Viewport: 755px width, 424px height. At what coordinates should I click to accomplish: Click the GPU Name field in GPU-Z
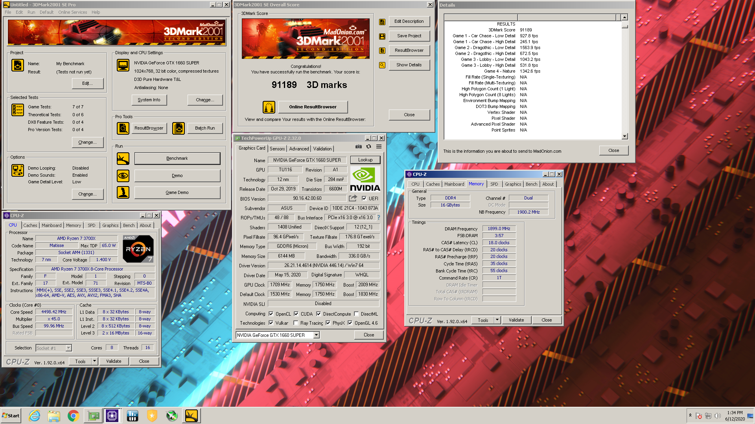tap(307, 160)
